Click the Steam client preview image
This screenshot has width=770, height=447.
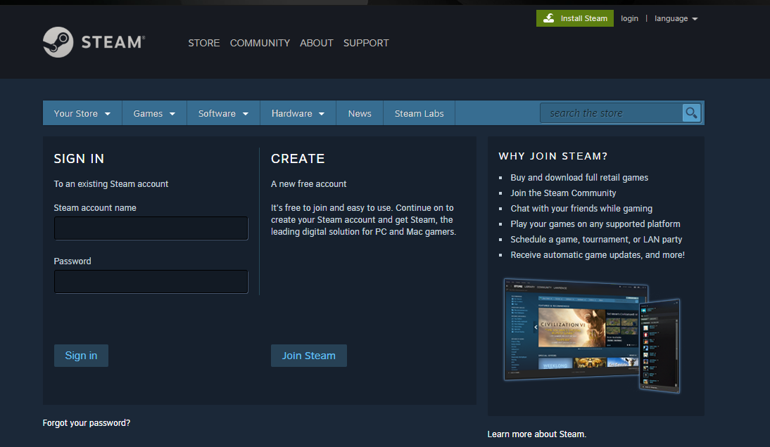point(592,336)
